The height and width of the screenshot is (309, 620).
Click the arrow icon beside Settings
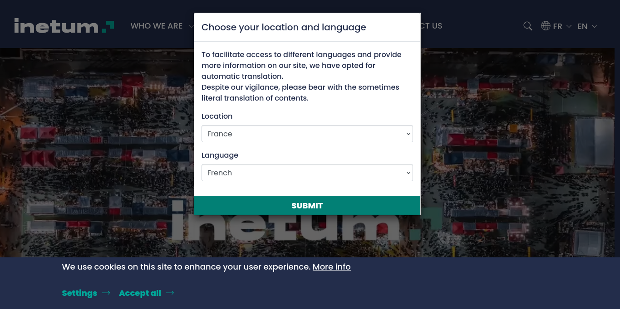[x=106, y=293]
